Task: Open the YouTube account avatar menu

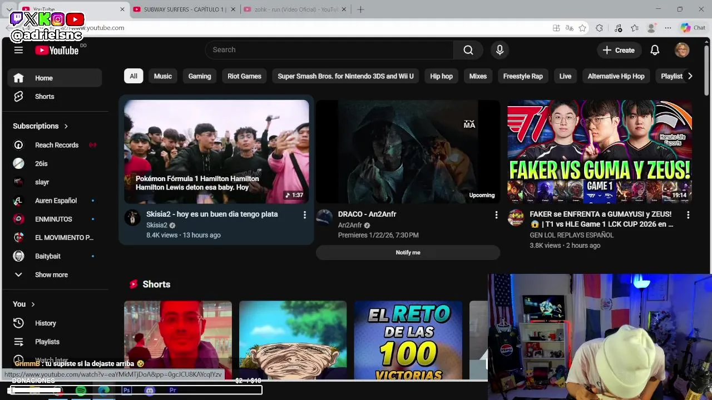Action: pyautogui.click(x=682, y=50)
